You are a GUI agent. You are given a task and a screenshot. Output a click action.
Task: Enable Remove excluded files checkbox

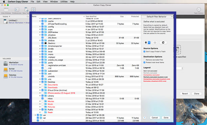(x=144, y=60)
